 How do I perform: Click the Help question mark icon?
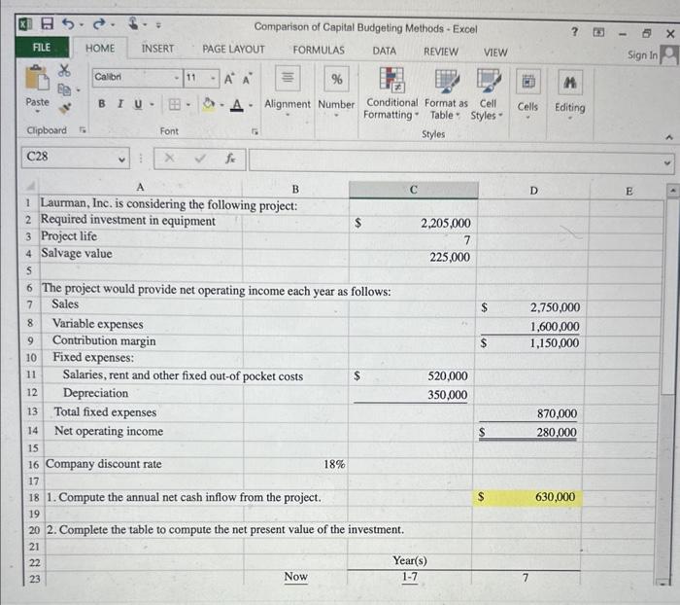(x=575, y=31)
